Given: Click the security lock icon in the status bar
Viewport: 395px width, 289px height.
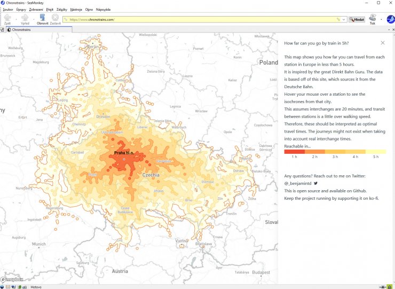Looking at the screenshot, I should pyautogui.click(x=390, y=287).
